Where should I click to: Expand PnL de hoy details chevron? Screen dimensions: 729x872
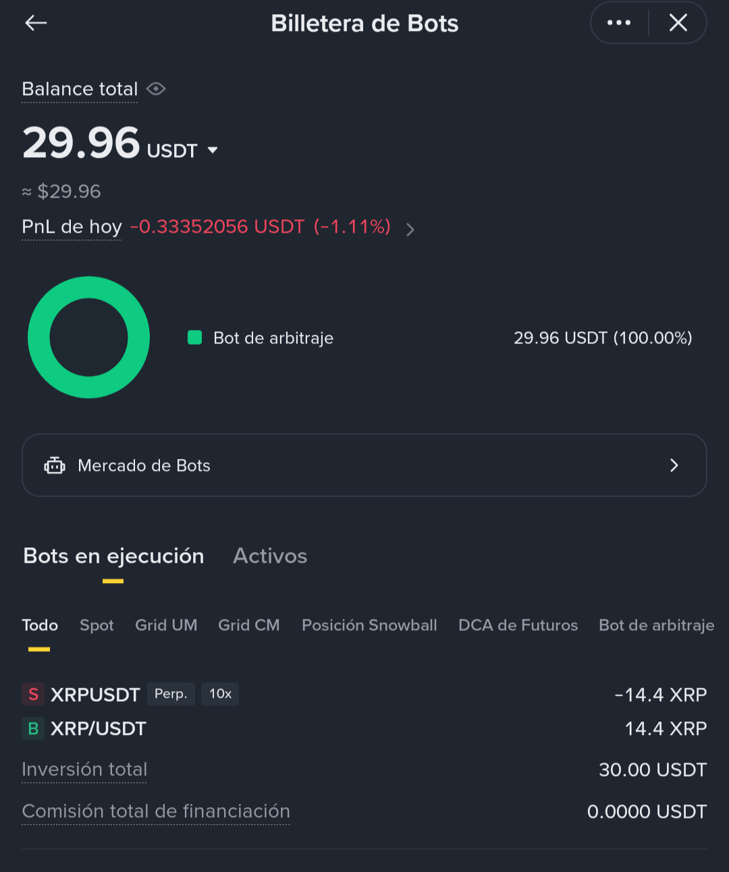pyautogui.click(x=410, y=229)
